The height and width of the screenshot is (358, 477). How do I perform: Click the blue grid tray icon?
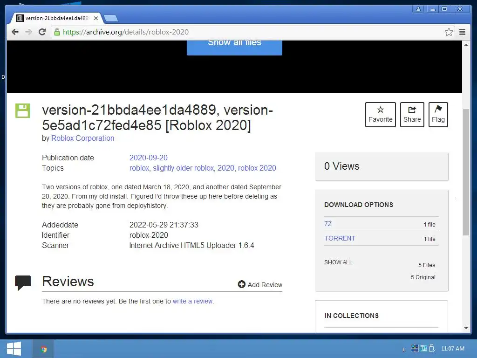pyautogui.click(x=415, y=348)
